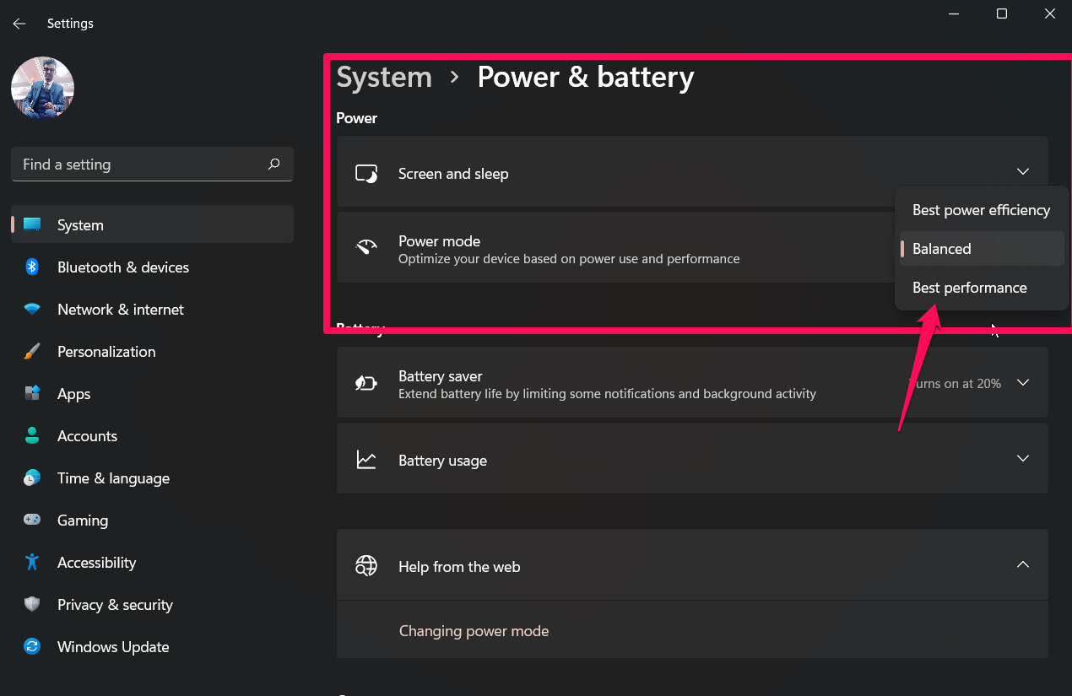
Task: Choose Balanced power mode
Action: 942,249
